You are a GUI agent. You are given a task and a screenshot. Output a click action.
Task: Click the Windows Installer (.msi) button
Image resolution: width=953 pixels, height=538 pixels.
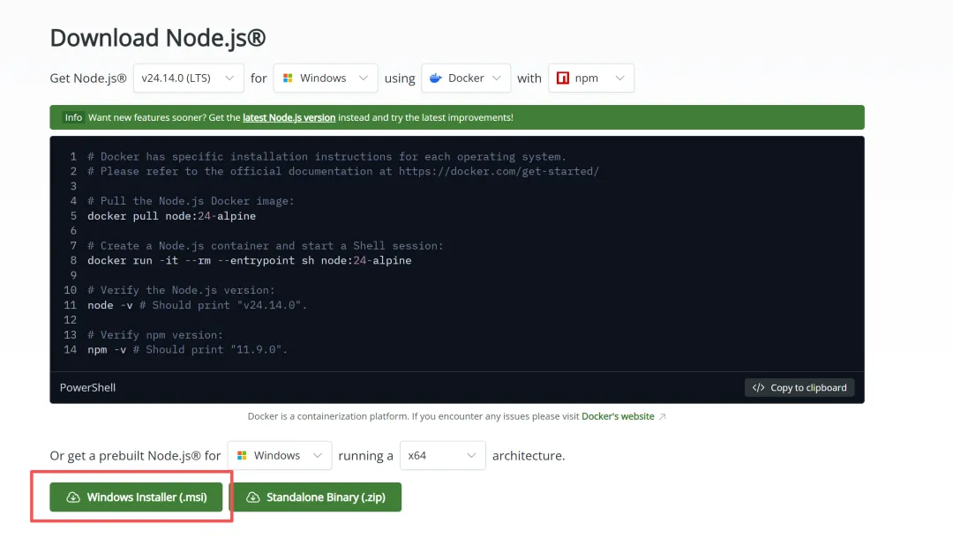(136, 497)
